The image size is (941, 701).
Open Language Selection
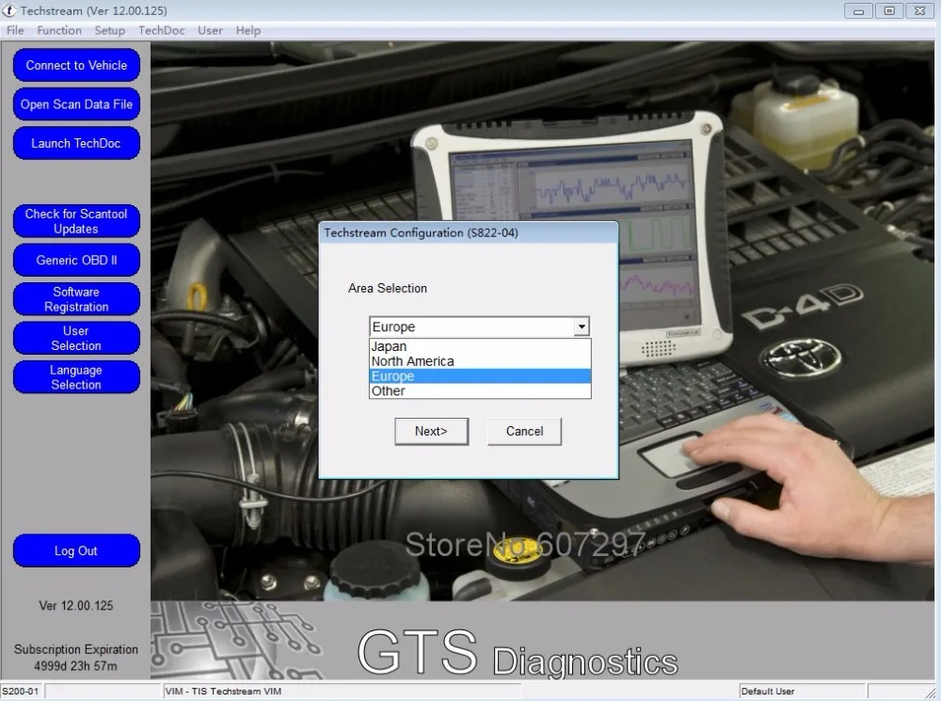75,376
